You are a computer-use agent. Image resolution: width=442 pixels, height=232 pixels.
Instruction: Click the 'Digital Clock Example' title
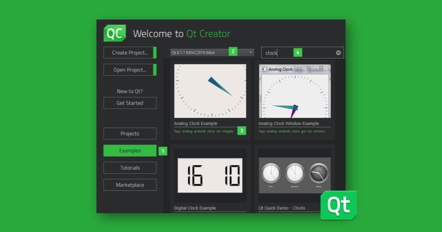[195, 208]
